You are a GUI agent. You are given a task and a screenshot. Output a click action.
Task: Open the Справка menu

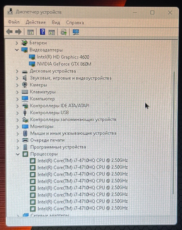click(75, 23)
